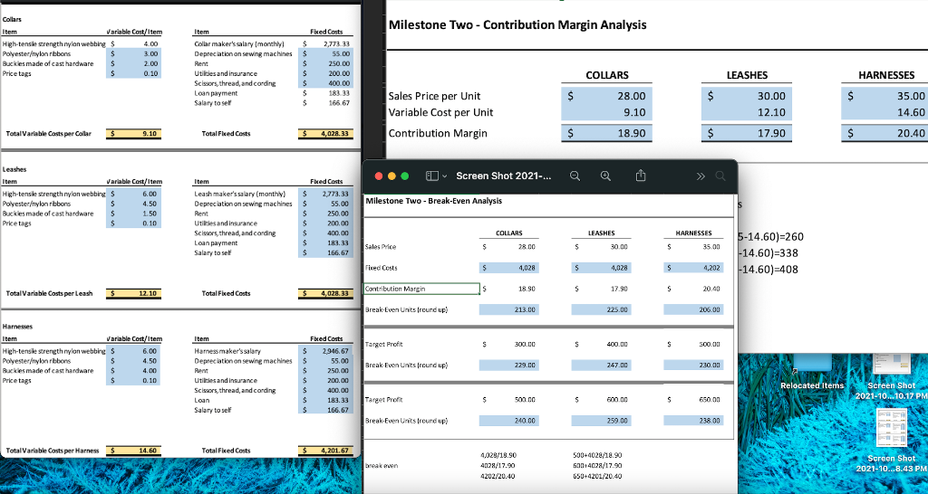Click harnesses fixed costs value 4,202 in Preview
Screen dimensions: 928x494
(693, 268)
